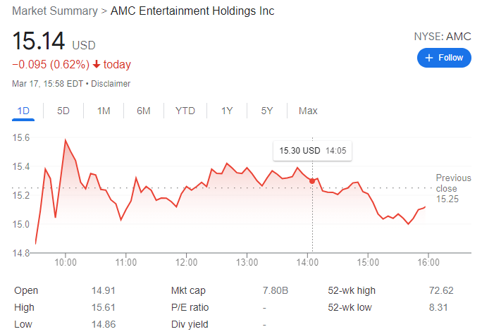Click the Follow button

443,58
